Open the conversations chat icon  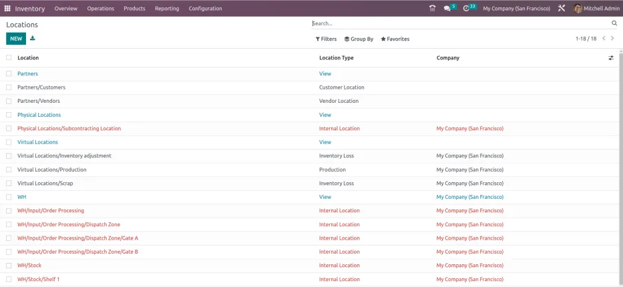(x=447, y=8)
